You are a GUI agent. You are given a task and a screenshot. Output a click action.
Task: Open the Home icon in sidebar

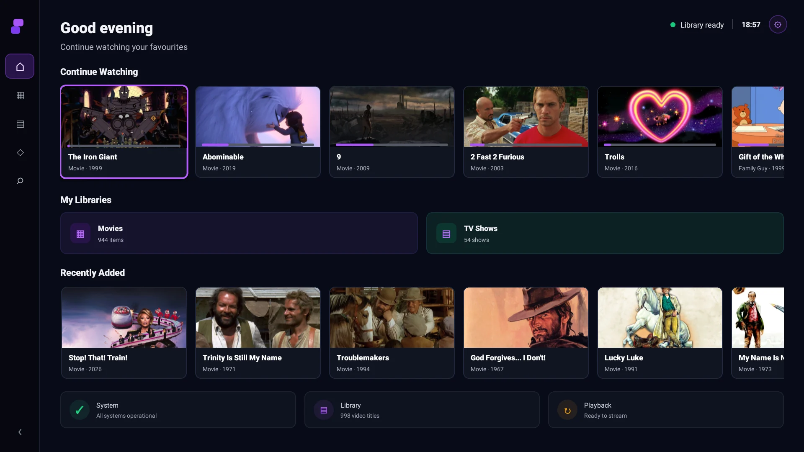coord(20,66)
